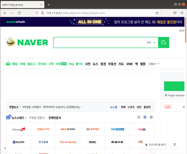
Task: Open the KBS WORLD publisher tile
Action: point(117,129)
